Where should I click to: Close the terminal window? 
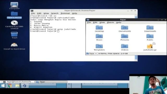[135, 11]
